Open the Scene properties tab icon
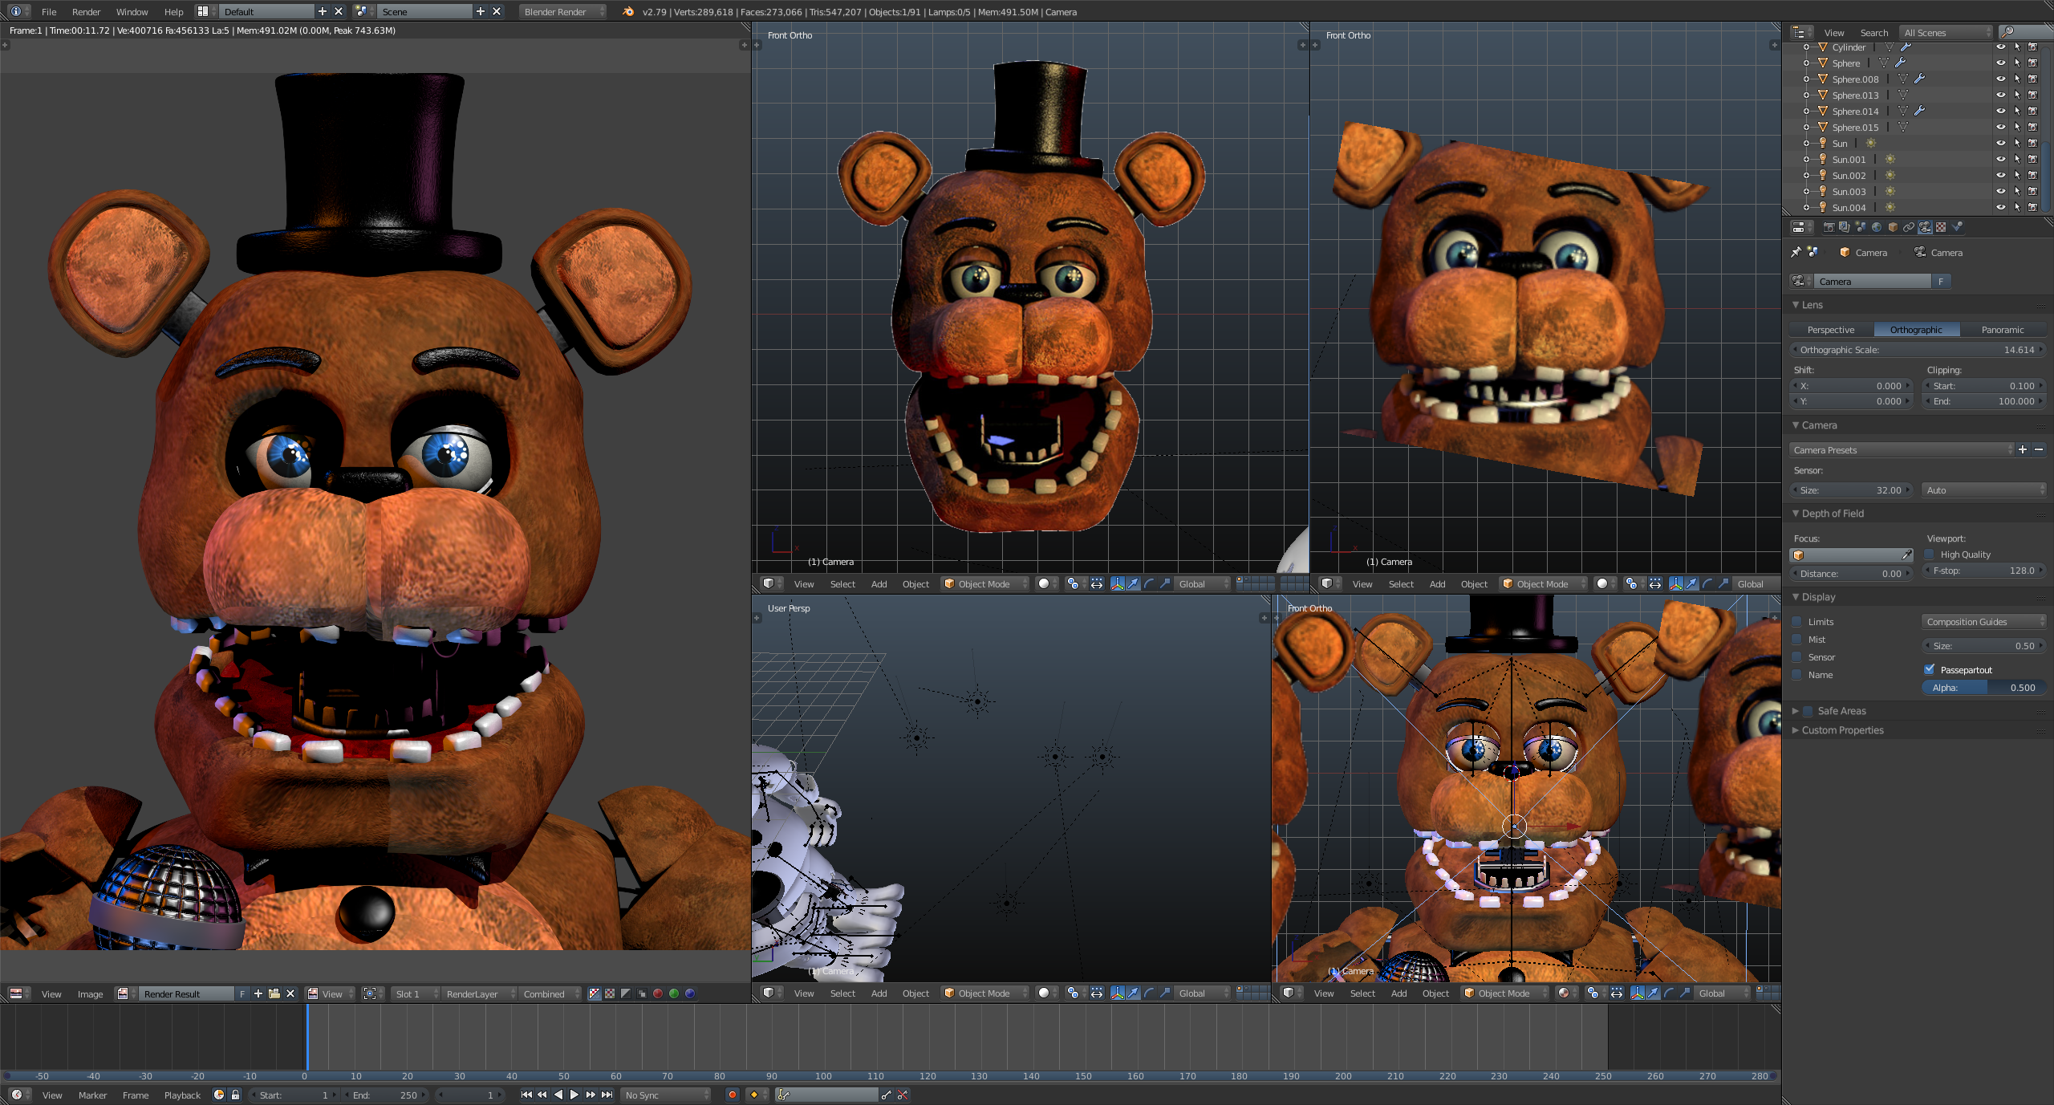The height and width of the screenshot is (1105, 2054). tap(1861, 227)
